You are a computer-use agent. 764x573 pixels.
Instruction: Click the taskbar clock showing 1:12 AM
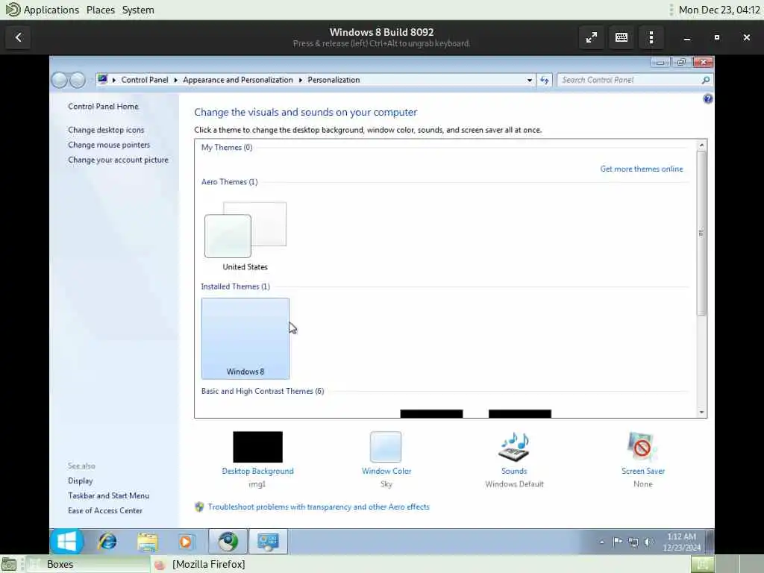681,542
